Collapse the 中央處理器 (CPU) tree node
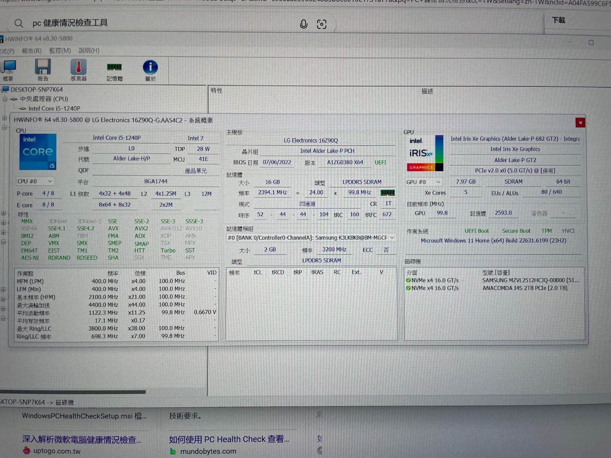The image size is (611, 458). [5, 99]
